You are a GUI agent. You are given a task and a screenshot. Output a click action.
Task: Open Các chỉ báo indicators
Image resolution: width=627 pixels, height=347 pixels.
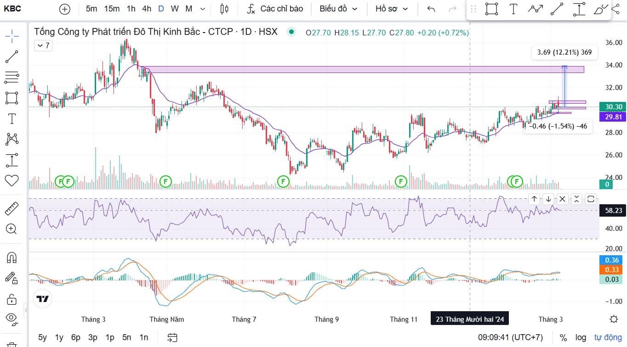pos(275,9)
